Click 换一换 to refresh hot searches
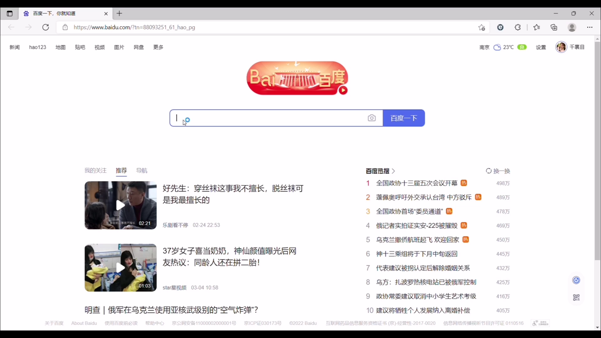Image resolution: width=601 pixels, height=338 pixels. [498, 171]
